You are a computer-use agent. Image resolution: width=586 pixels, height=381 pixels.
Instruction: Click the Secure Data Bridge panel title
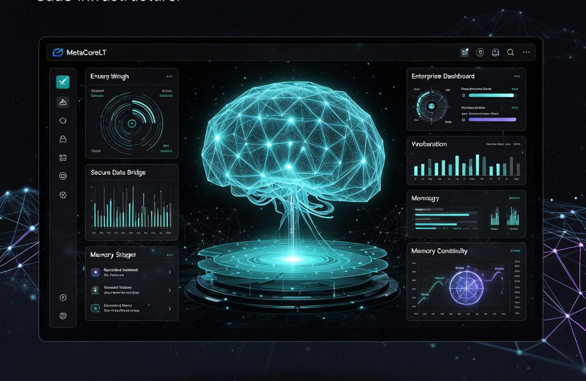pyautogui.click(x=117, y=173)
